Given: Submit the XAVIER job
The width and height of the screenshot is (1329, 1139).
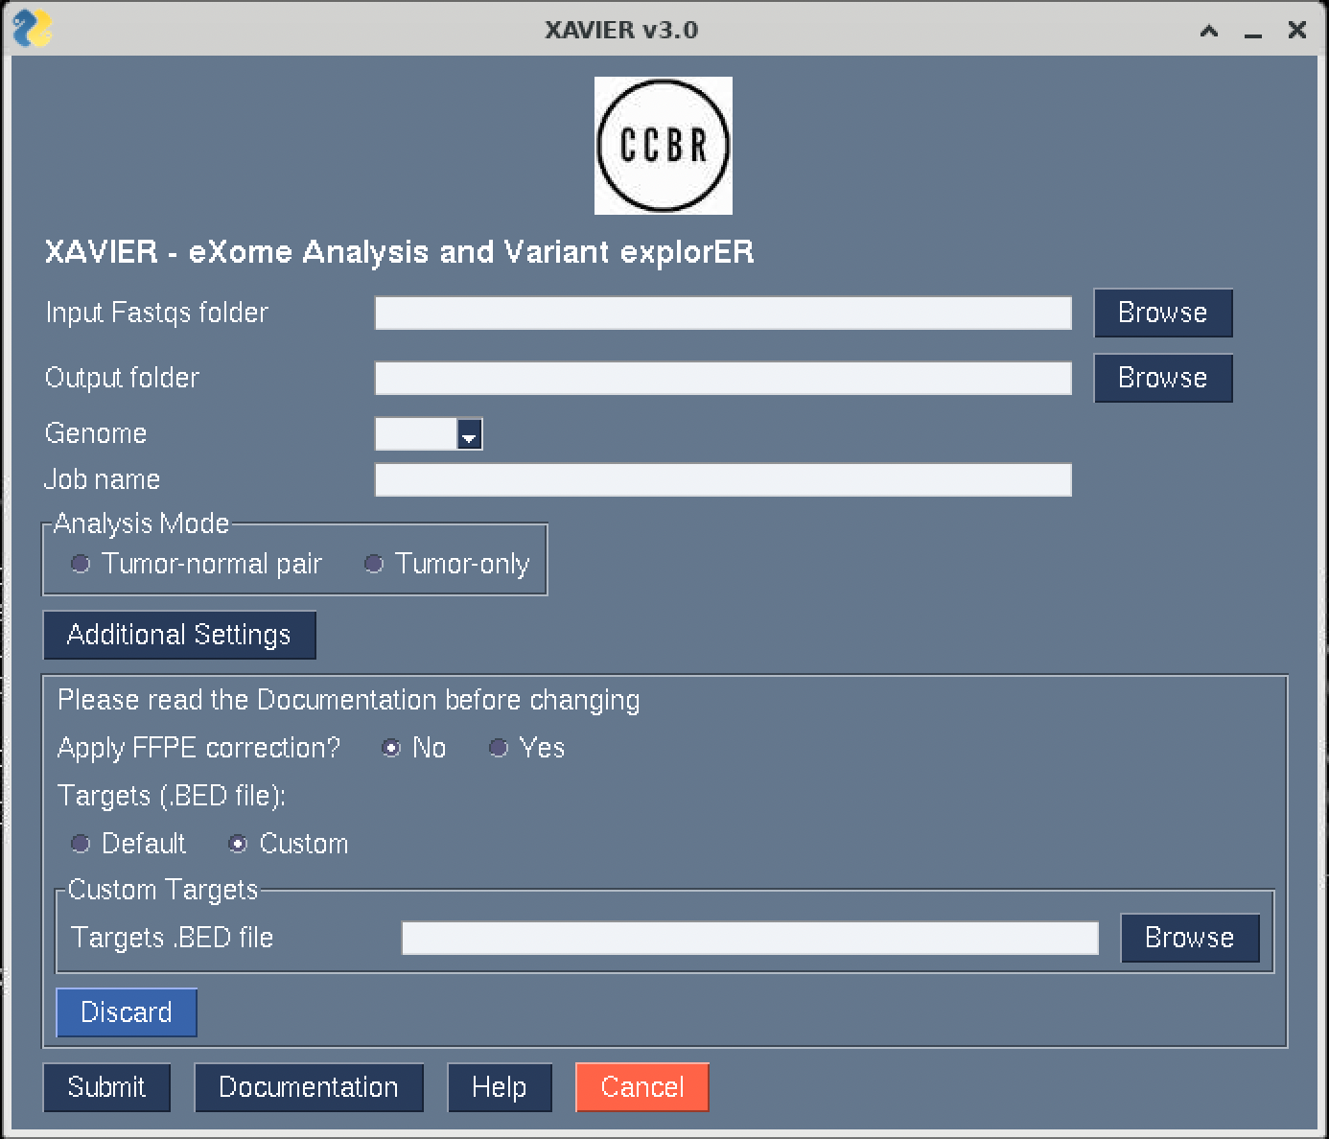Looking at the screenshot, I should [x=106, y=1087].
